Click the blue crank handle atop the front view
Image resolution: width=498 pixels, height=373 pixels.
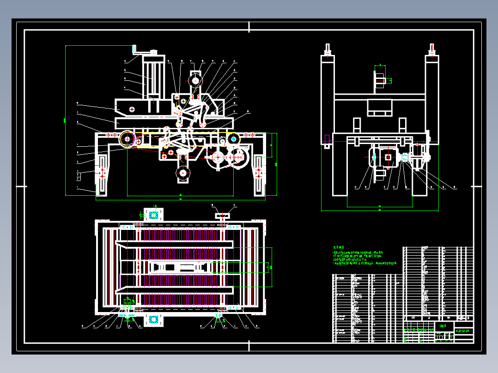134,49
